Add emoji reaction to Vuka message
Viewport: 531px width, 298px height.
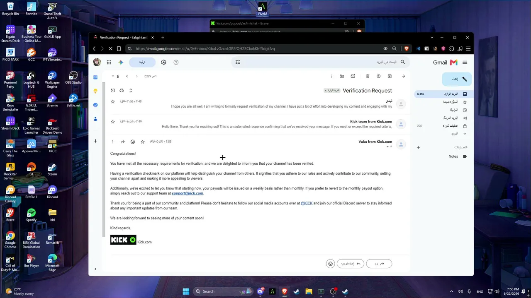pos(133,142)
